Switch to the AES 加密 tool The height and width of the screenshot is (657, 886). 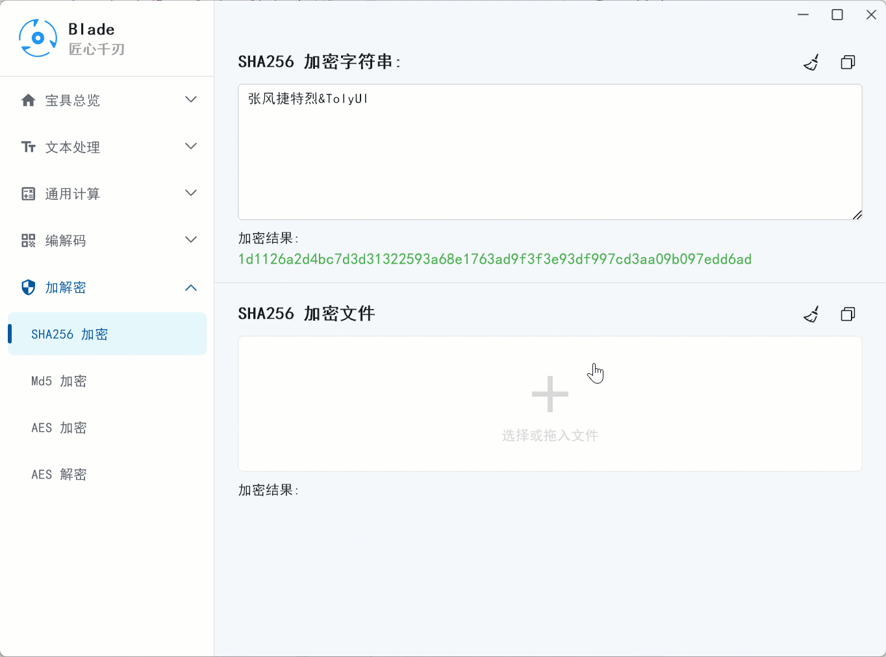coord(58,428)
